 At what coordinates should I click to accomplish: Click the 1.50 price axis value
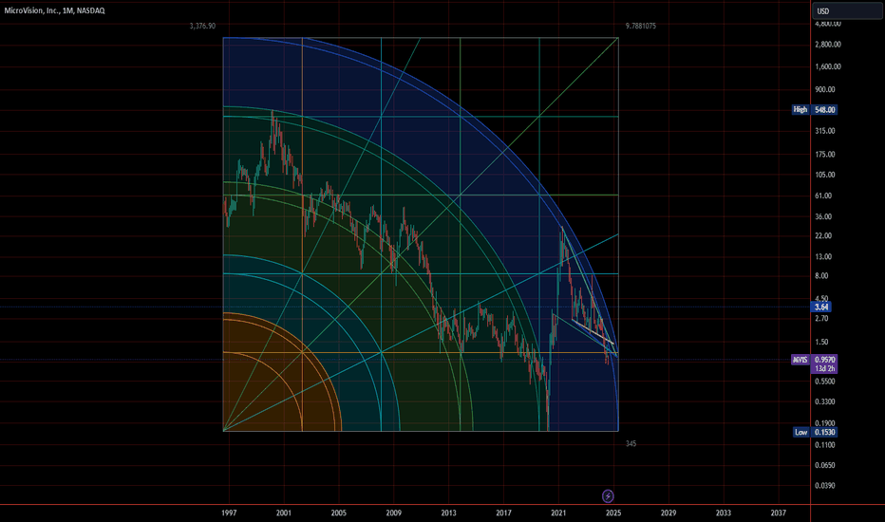[x=821, y=342]
